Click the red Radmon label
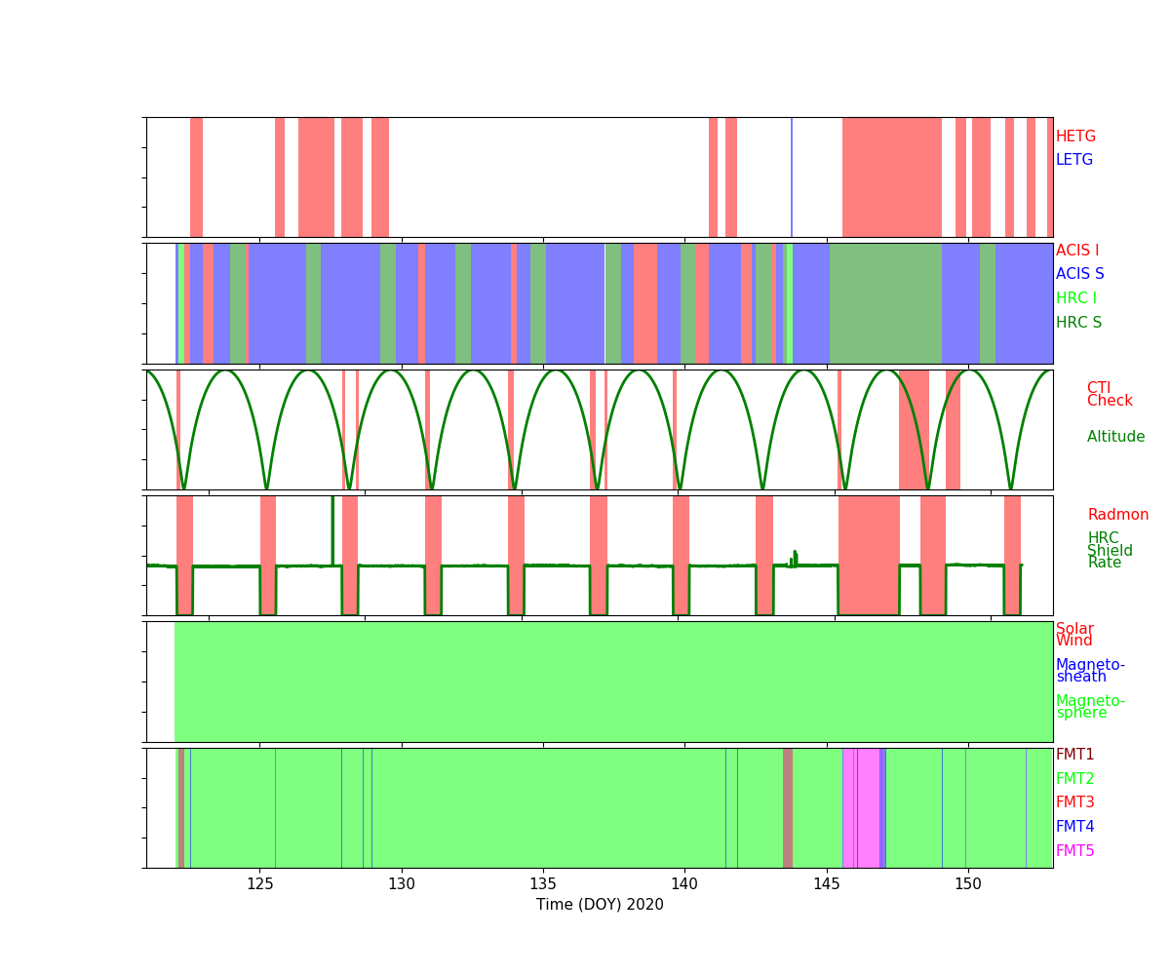The image size is (1170, 975). (x=1117, y=515)
